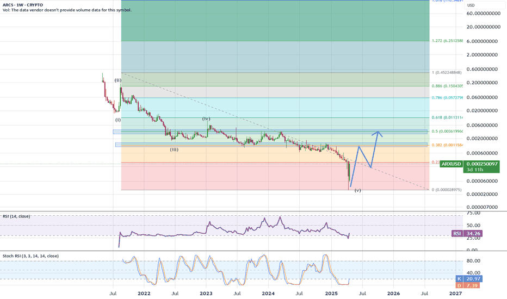The height and width of the screenshot is (299, 507).
Task: Select the 0.5 Fibonacci level label
Action: [x=448, y=131]
